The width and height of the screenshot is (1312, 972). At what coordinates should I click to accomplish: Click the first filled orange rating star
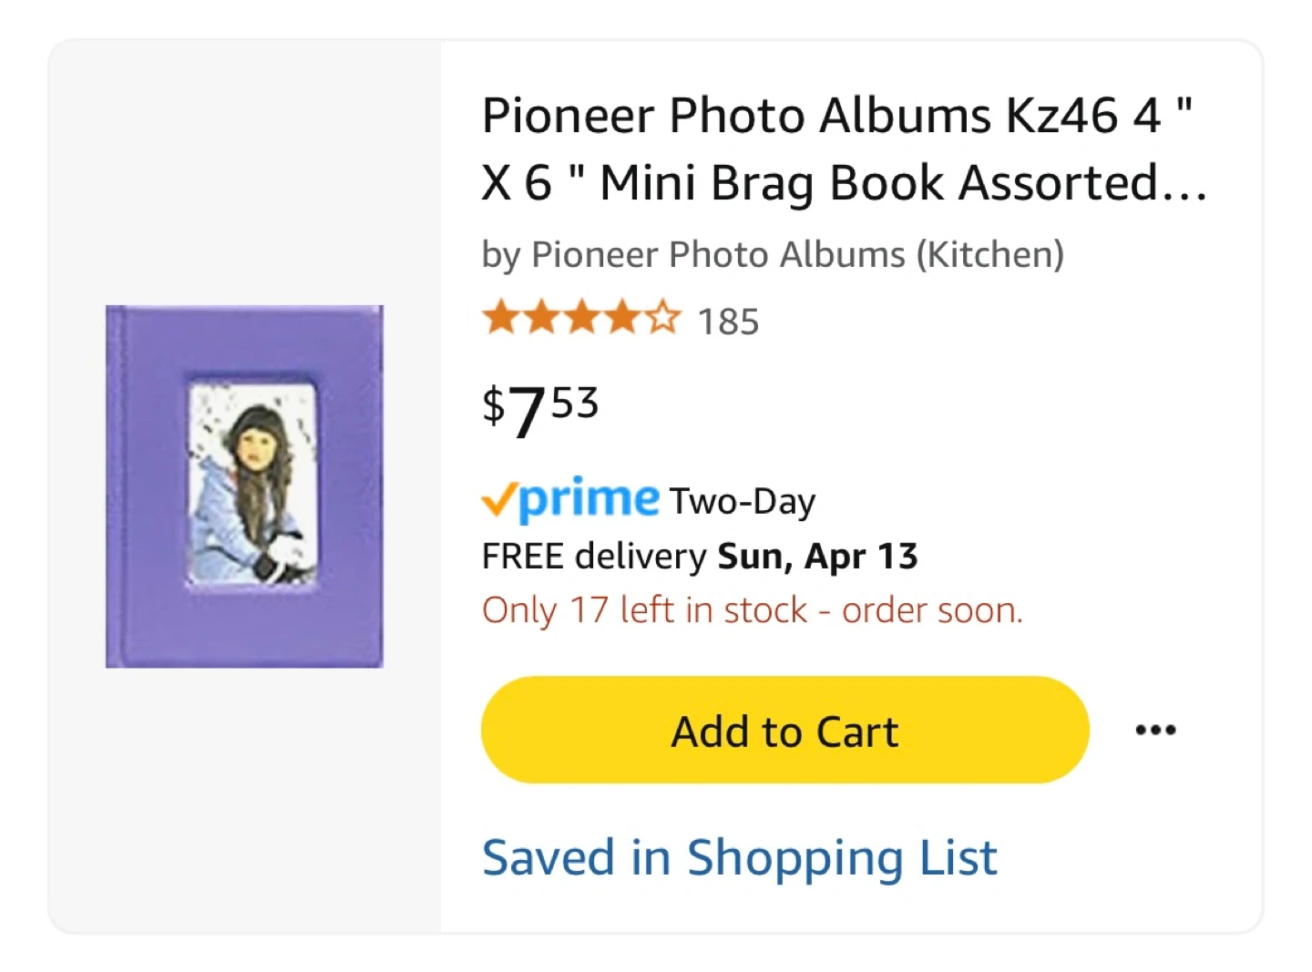(x=499, y=319)
